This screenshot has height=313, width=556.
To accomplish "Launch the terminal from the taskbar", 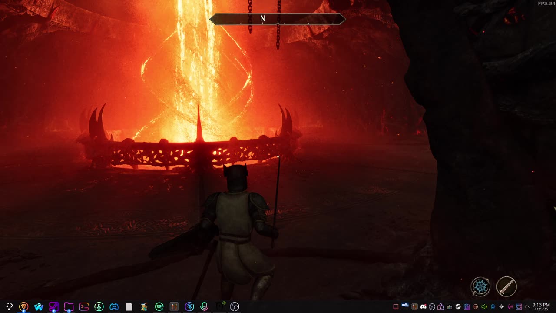I will pyautogui.click(x=84, y=306).
